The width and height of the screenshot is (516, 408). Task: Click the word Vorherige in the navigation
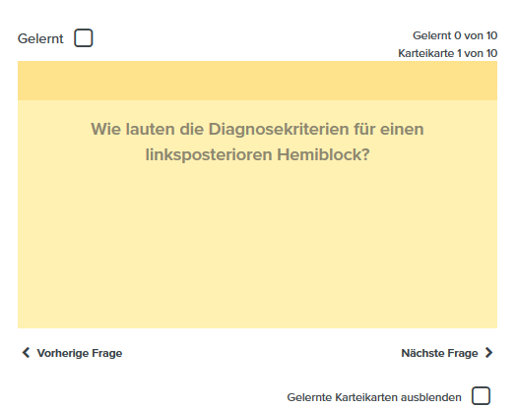coord(63,353)
